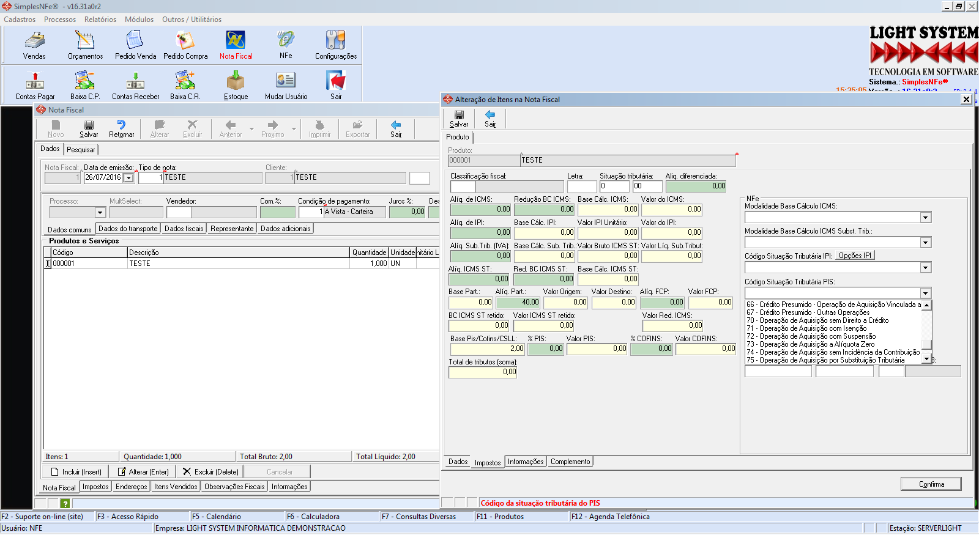Open the Módulos menu
This screenshot has height=535, width=979.
140,20
